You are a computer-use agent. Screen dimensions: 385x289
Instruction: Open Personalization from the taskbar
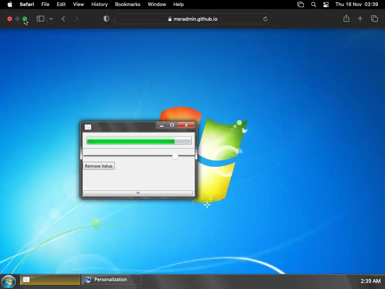(x=112, y=280)
